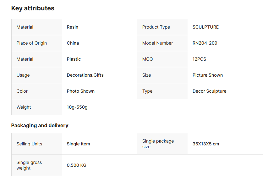Click the Place of Origin label
Screen dimensions: 268x179
32,43
